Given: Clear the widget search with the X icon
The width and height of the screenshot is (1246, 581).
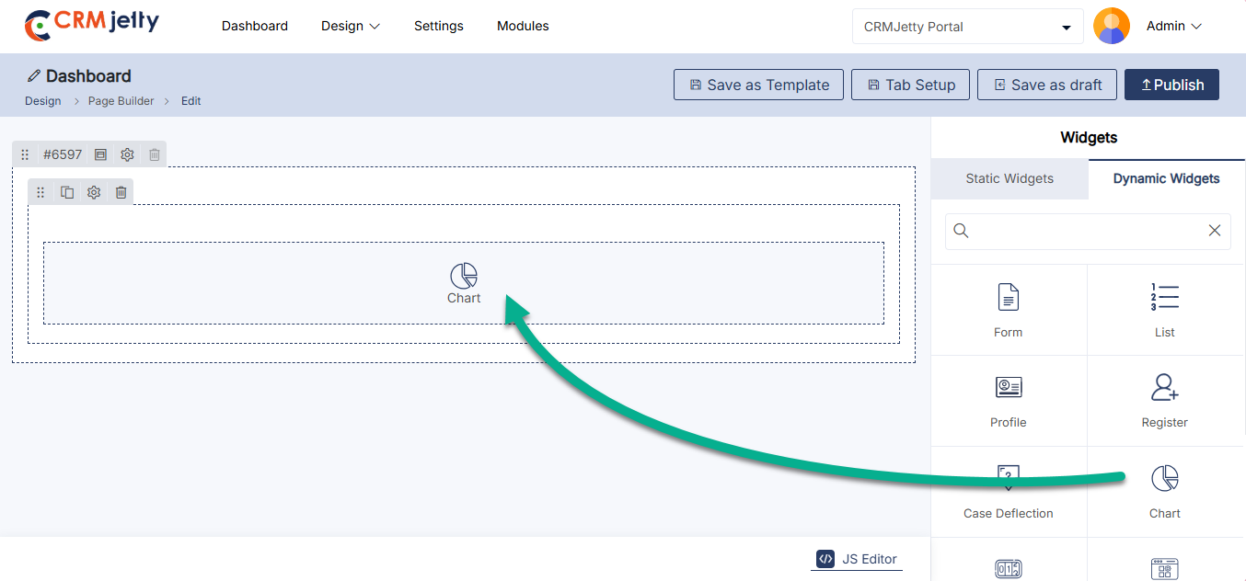Looking at the screenshot, I should coord(1214,231).
